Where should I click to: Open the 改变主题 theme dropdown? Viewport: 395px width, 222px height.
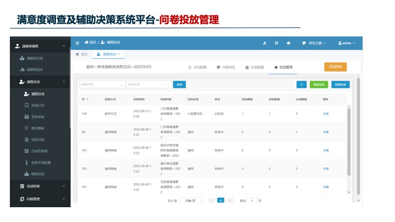[314, 43]
